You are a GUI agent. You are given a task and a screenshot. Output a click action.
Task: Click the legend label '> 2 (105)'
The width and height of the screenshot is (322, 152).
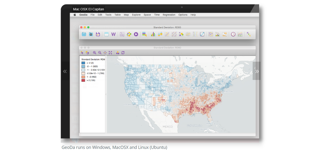pos(91,80)
